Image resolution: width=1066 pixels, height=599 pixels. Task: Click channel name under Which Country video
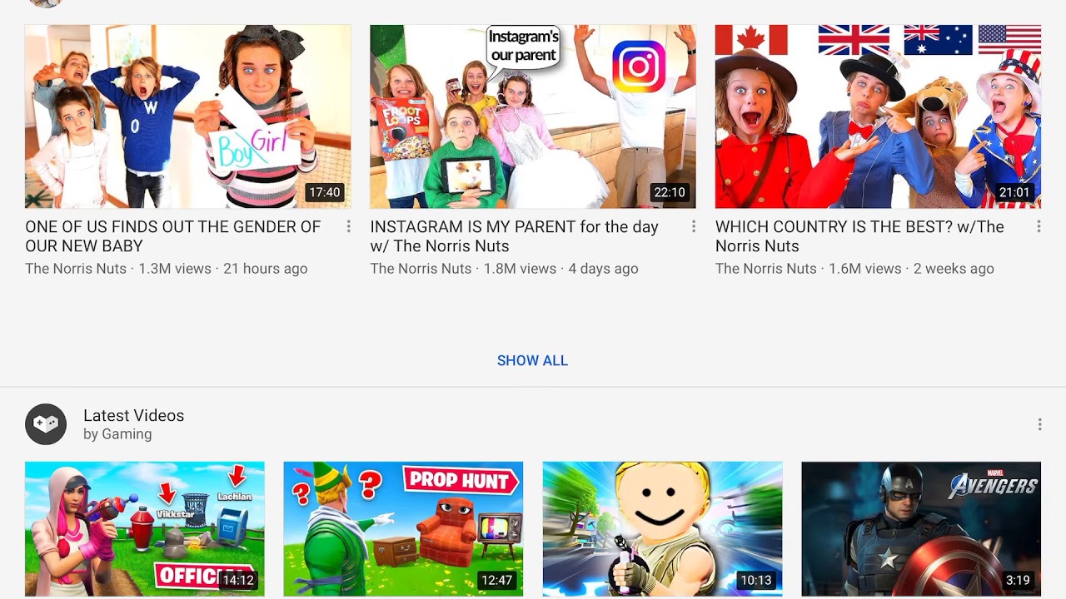point(766,269)
